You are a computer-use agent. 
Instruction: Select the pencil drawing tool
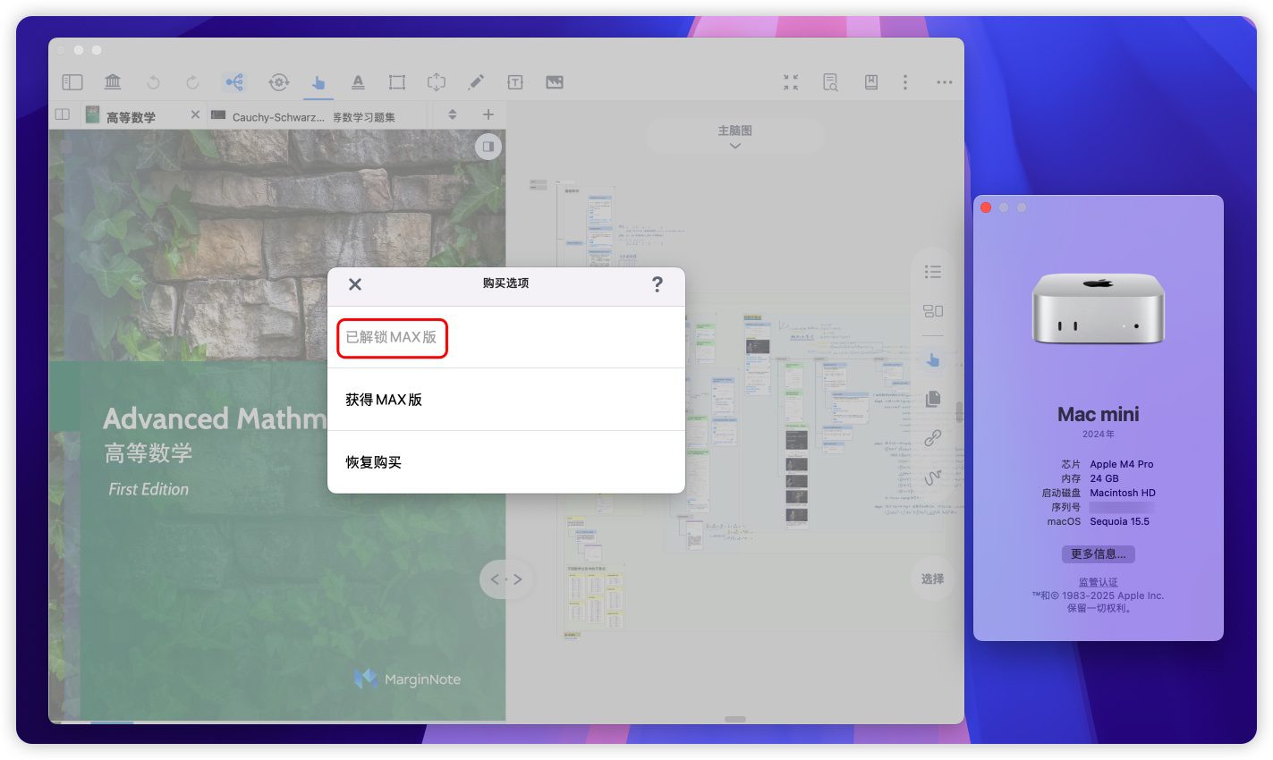pyautogui.click(x=476, y=82)
